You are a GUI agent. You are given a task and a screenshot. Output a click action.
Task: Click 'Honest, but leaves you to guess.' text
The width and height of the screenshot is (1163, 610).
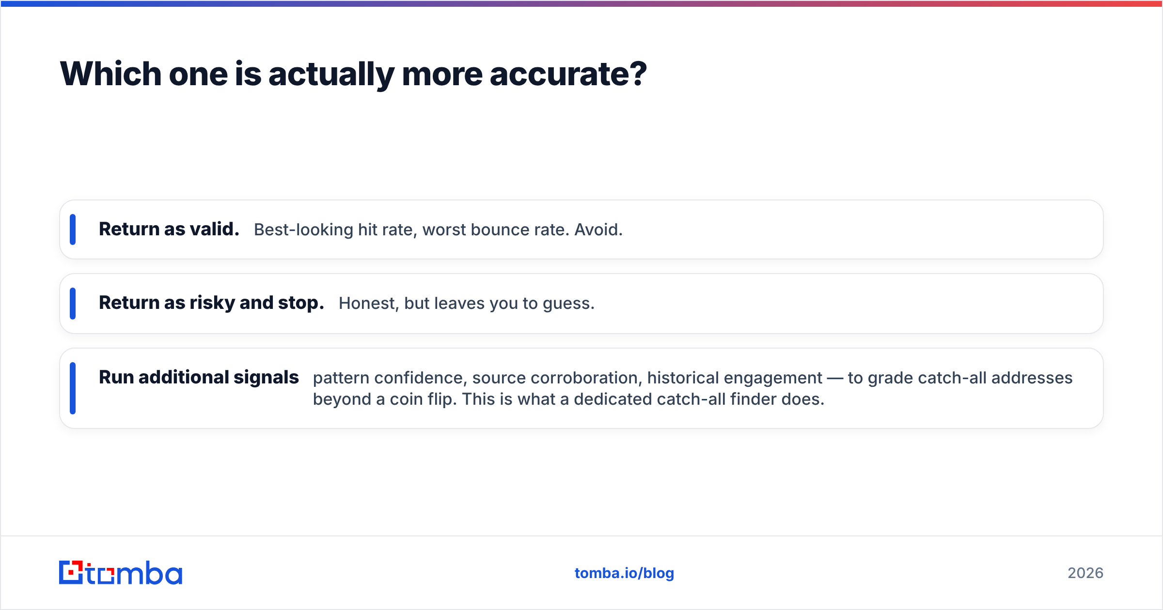467,304
